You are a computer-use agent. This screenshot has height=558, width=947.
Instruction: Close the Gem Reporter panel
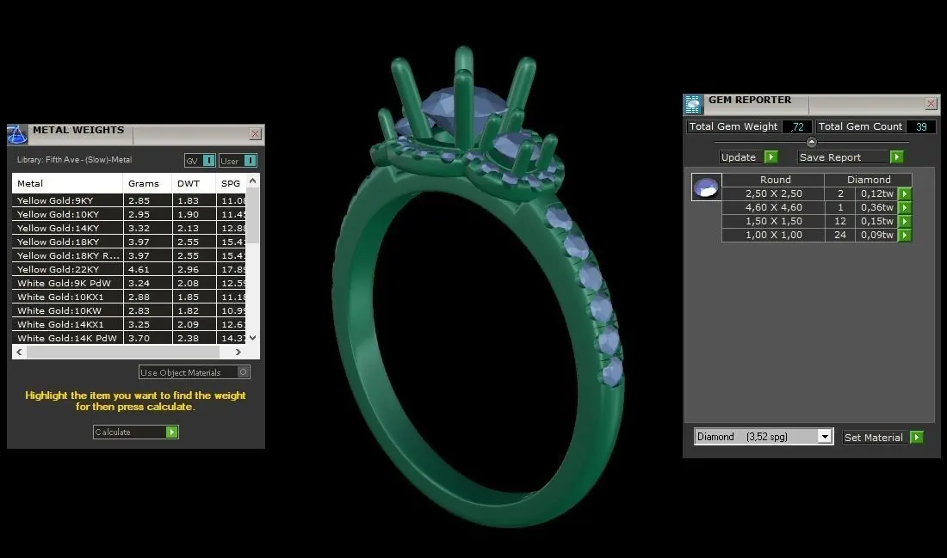click(932, 104)
